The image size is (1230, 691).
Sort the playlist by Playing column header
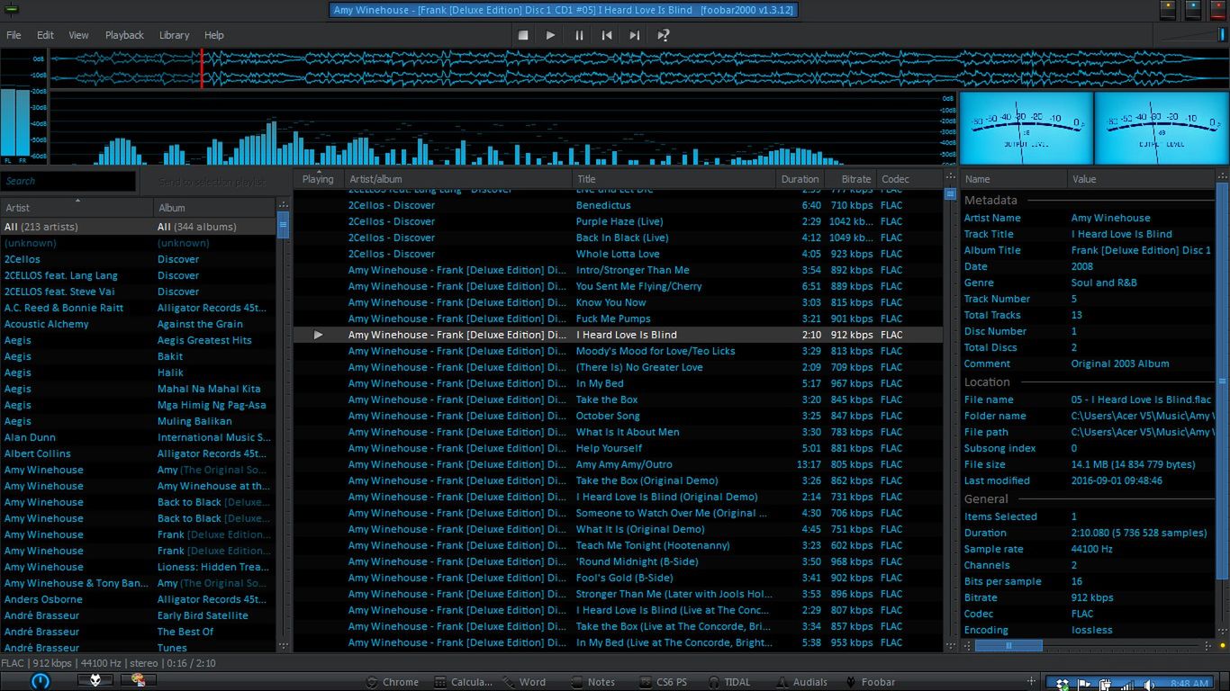click(319, 179)
